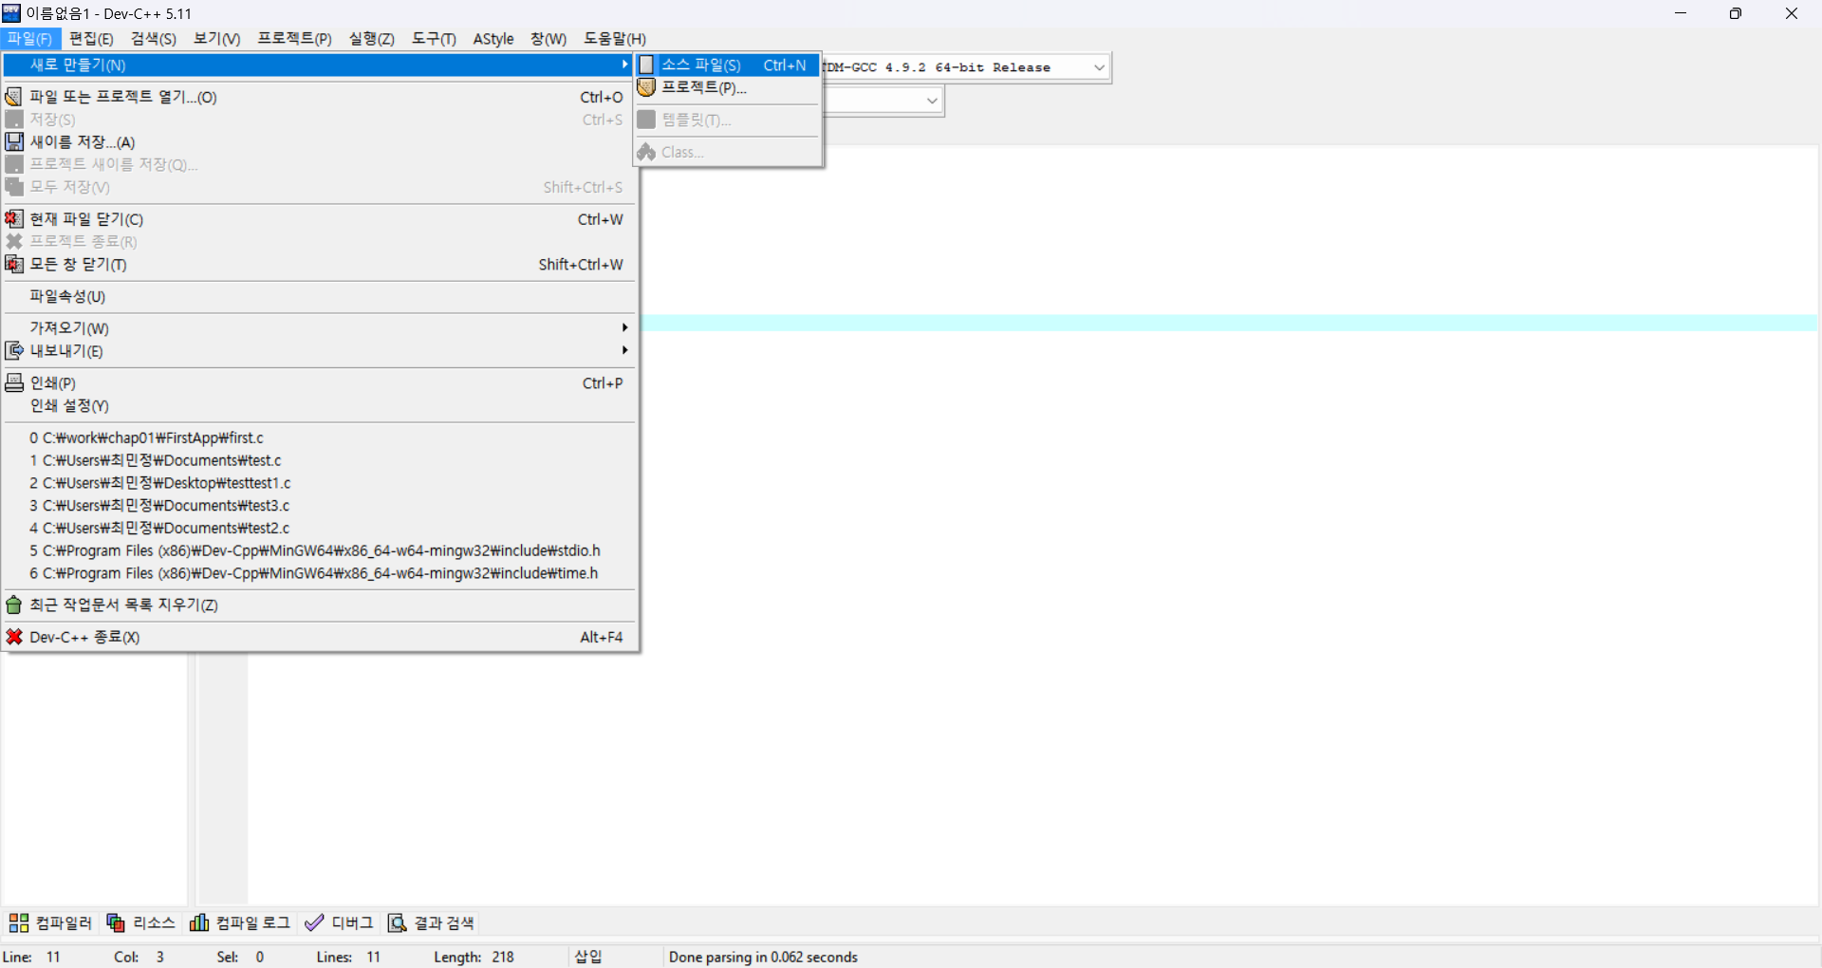The image size is (1822, 968).
Task: Open recent file Desktop\testtest1.c
Action: click(x=318, y=483)
